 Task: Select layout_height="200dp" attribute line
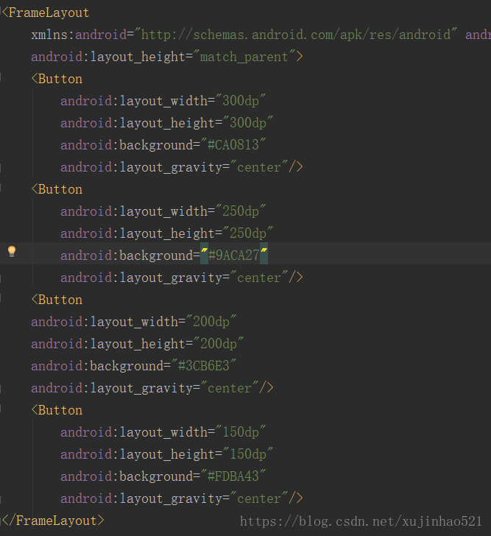(x=138, y=344)
